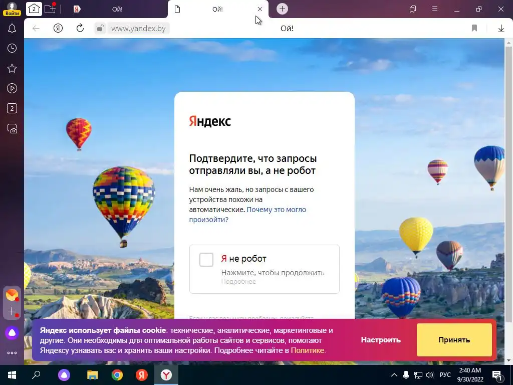The width and height of the screenshot is (513, 385).
Task: Open sidebar more options three dots
Action: click(12, 353)
